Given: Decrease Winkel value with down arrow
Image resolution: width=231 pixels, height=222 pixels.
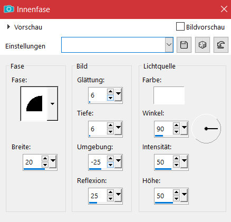Looking at the screenshot, I should click(176, 132).
